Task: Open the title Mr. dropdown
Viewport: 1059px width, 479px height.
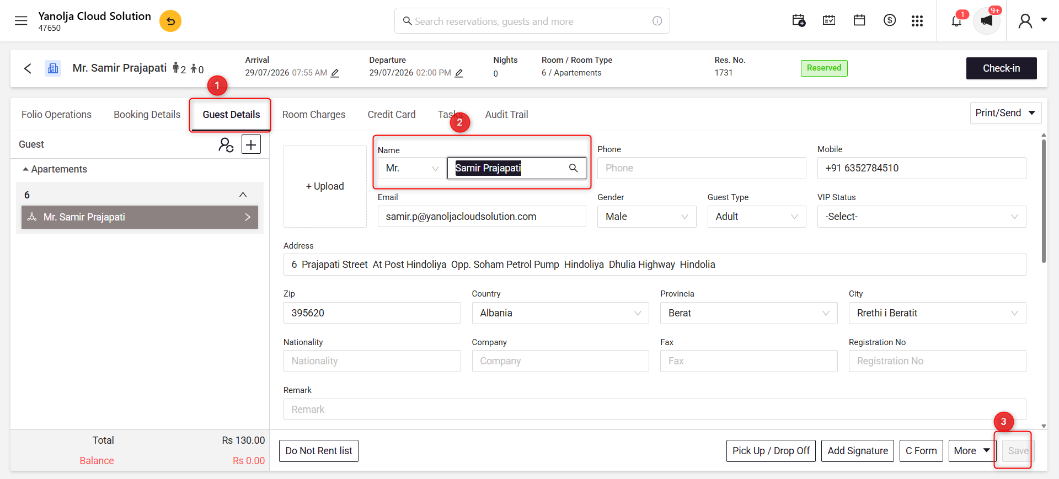Action: pyautogui.click(x=412, y=168)
